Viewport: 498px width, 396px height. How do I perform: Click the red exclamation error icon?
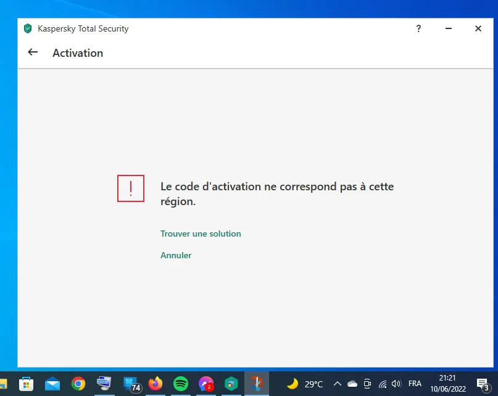pyautogui.click(x=131, y=188)
